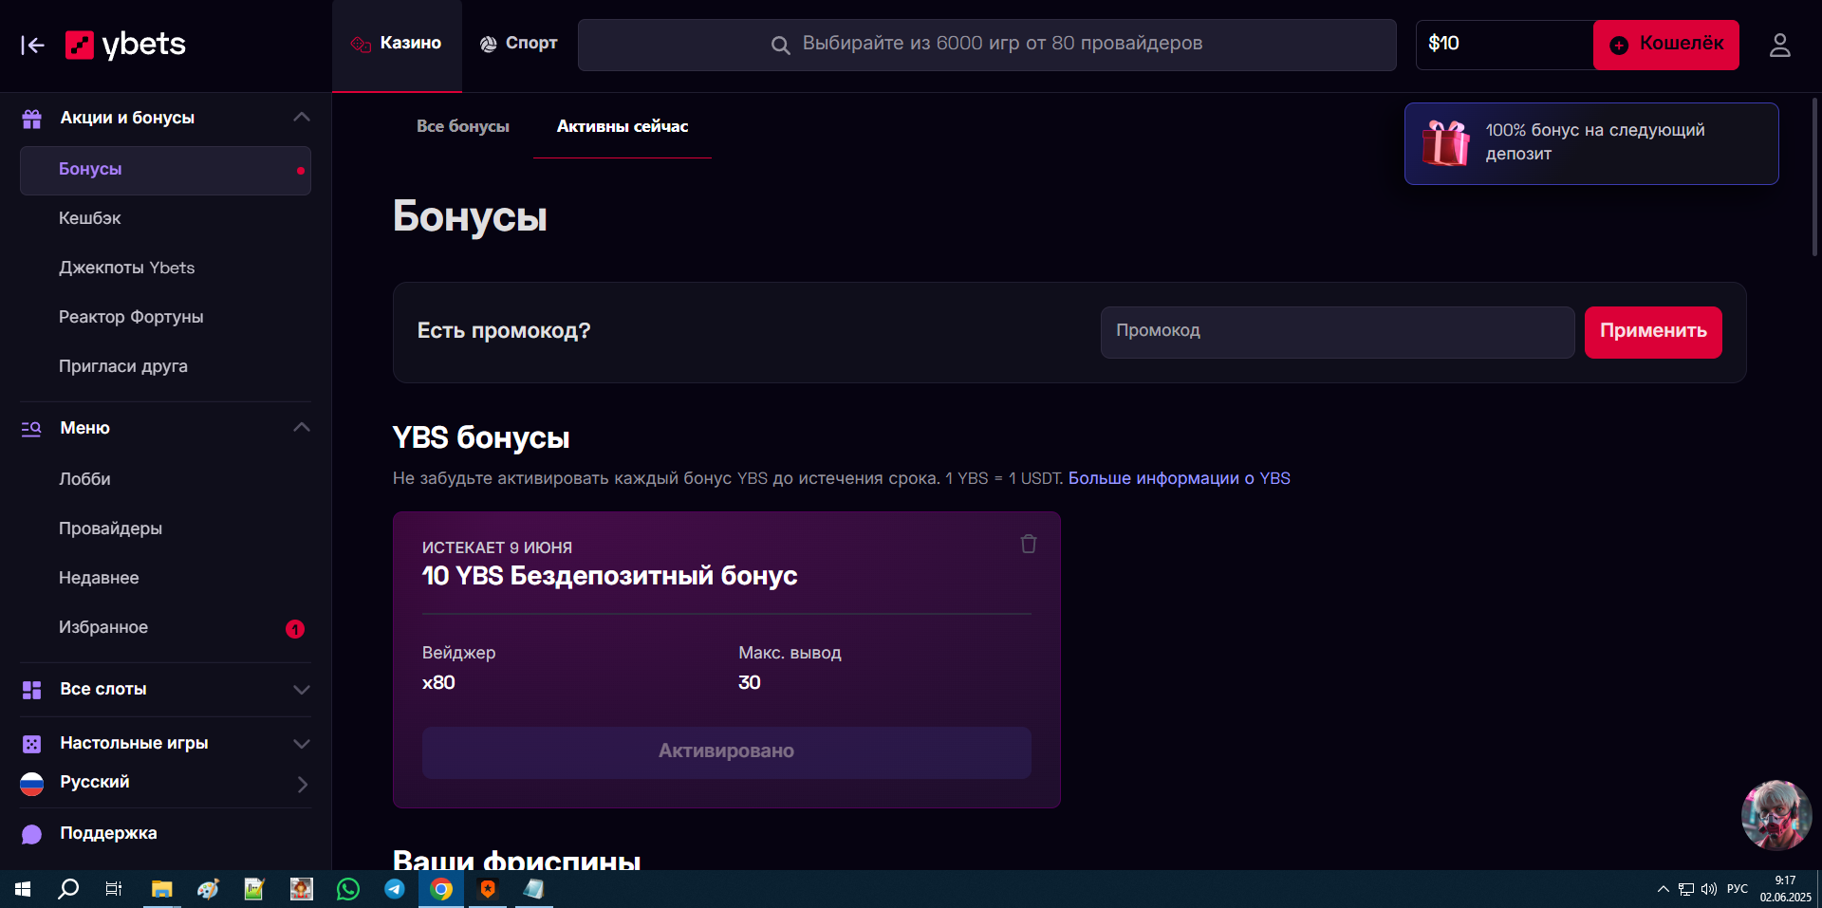Image resolution: width=1822 pixels, height=908 pixels.
Task: Click the Применить promo code button
Action: 1652,331
